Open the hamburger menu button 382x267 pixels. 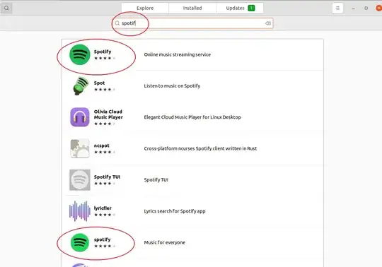[337, 8]
